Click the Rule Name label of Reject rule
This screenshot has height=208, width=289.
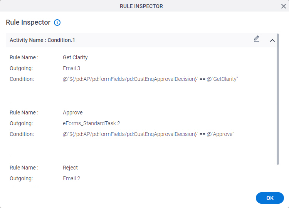click(x=24, y=168)
